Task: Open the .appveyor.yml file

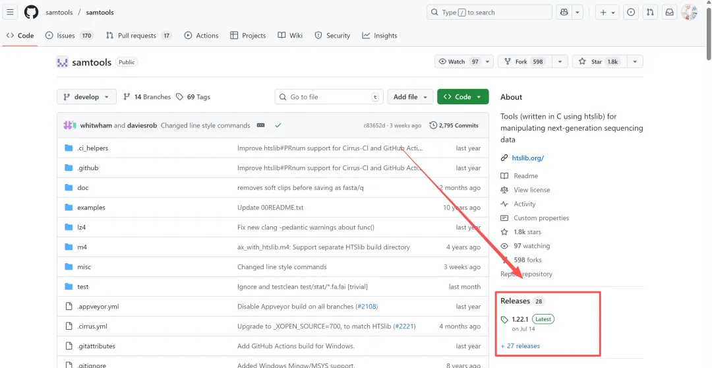Action: pos(98,306)
